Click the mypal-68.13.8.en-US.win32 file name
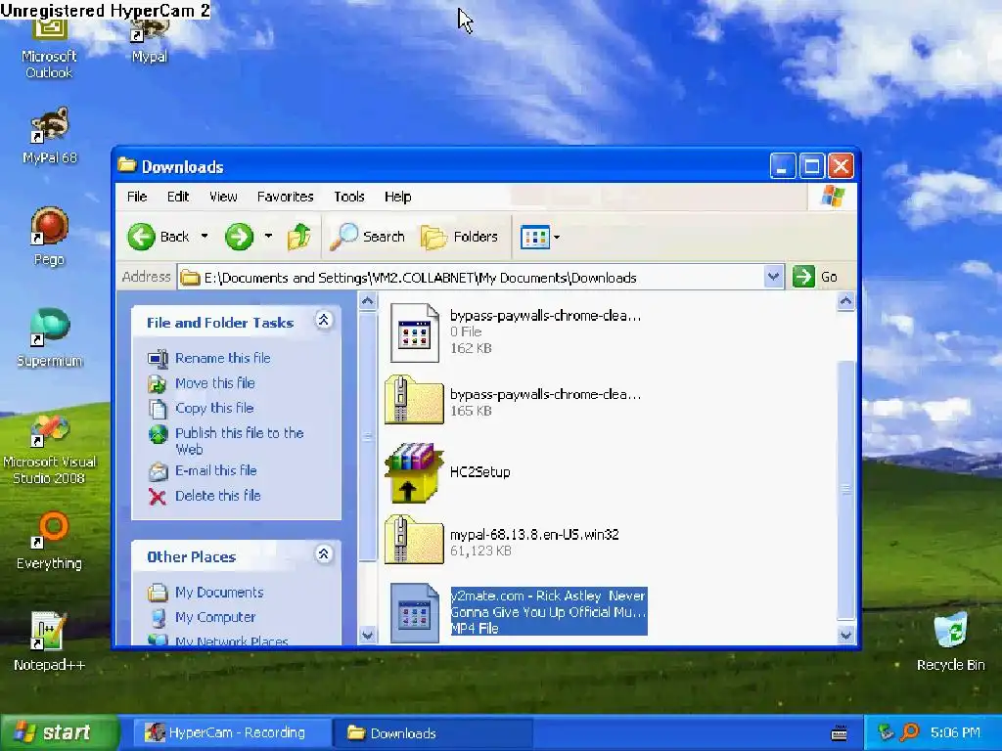The width and height of the screenshot is (1002, 751). (x=534, y=535)
